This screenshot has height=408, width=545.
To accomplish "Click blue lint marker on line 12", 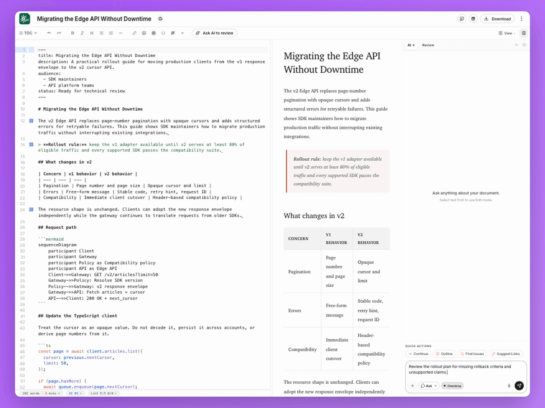I will tap(32, 121).
